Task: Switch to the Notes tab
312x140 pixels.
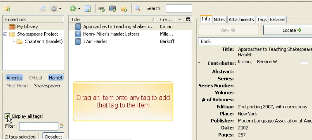Action: [x=219, y=20]
